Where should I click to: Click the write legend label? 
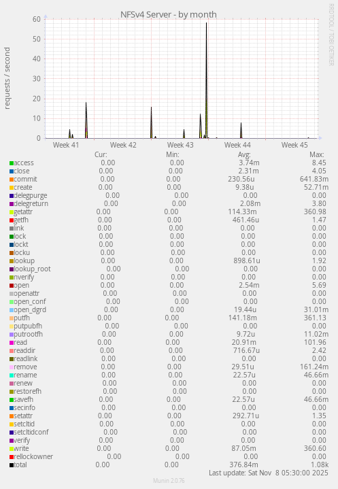coord(21,448)
